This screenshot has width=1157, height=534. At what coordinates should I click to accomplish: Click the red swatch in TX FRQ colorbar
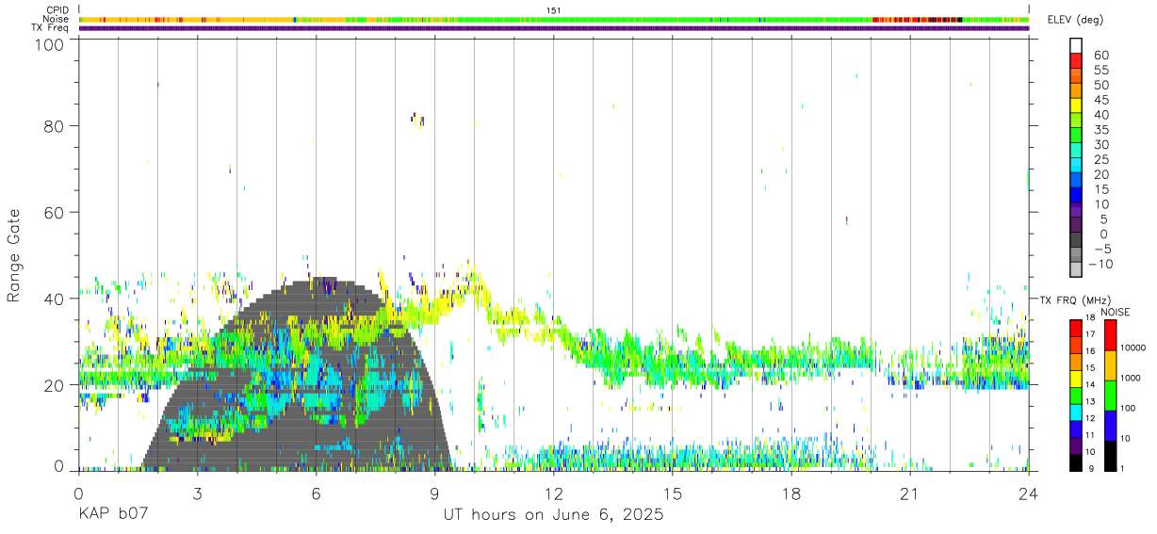click(1077, 329)
